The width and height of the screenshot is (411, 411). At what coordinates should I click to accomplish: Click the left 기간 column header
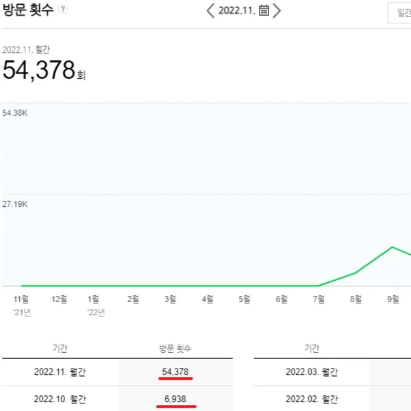coord(60,349)
